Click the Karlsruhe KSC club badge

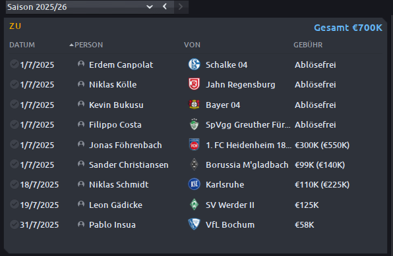[194, 184]
